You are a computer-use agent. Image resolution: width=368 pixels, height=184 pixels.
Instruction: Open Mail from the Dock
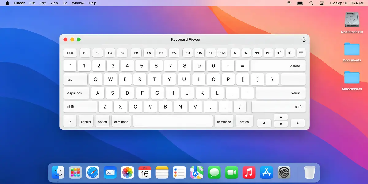110,172
